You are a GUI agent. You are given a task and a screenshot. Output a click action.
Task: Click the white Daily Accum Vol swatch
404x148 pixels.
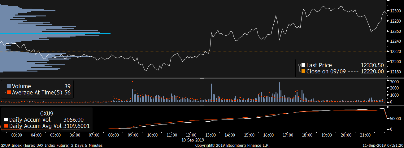[6, 120]
